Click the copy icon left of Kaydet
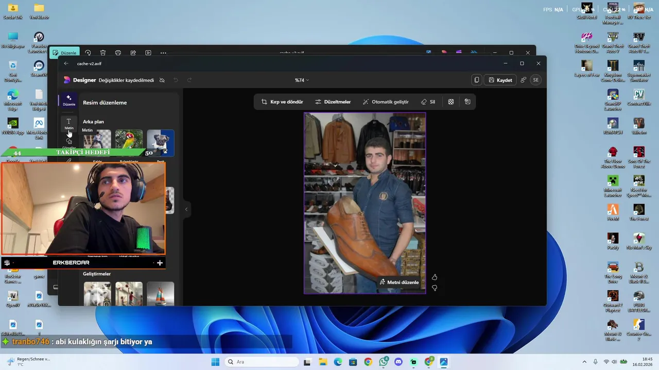This screenshot has height=370, width=659. tap(477, 80)
